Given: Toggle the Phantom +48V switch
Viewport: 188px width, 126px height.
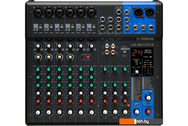Looking at the screenshot, I should point(87,56).
